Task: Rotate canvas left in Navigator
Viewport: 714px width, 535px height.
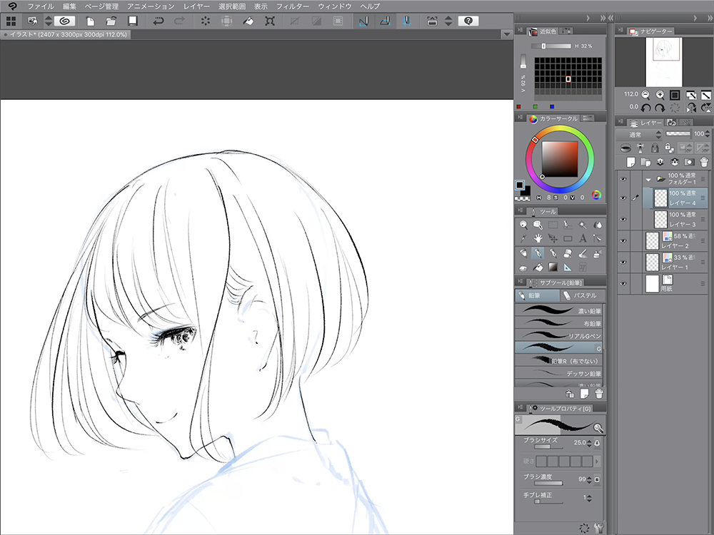Action: tap(645, 108)
